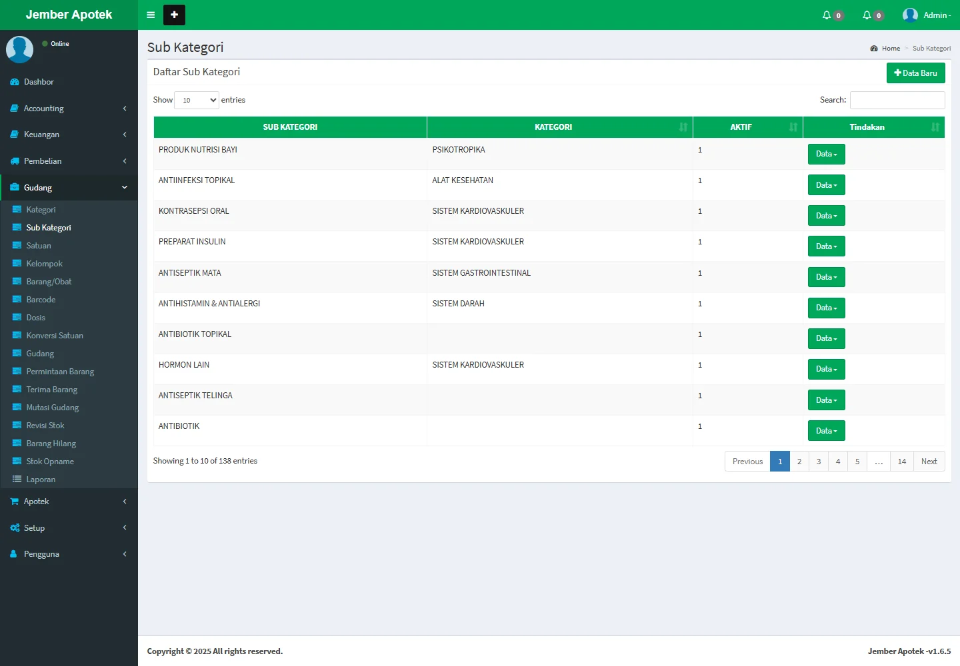
Task: Open the entries-per-page dropdown
Action: 197,100
